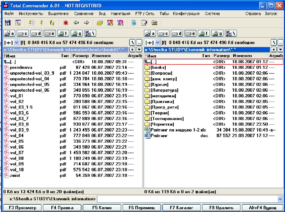Open right panel directory history arrow
285x212 pixels.
280,49
